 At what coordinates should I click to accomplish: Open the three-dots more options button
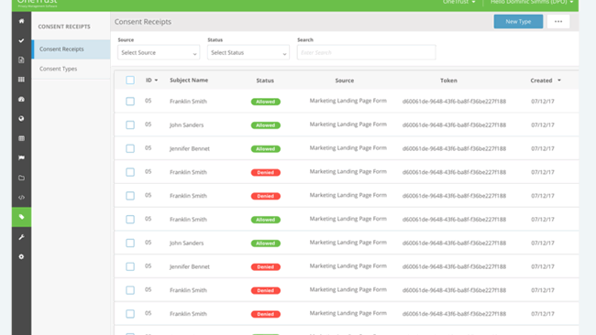coord(558,22)
